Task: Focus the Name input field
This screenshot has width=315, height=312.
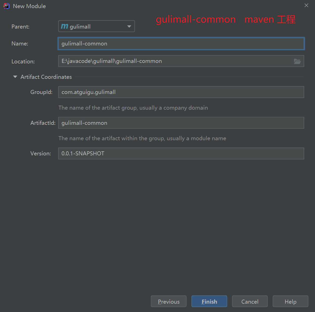Action: (x=181, y=43)
